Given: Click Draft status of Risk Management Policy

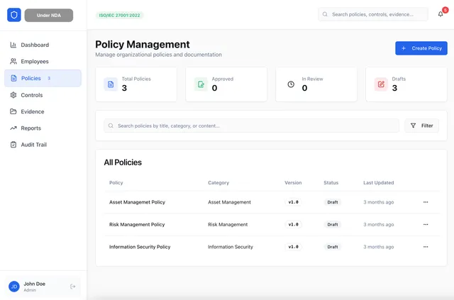Looking at the screenshot, I should (x=333, y=224).
